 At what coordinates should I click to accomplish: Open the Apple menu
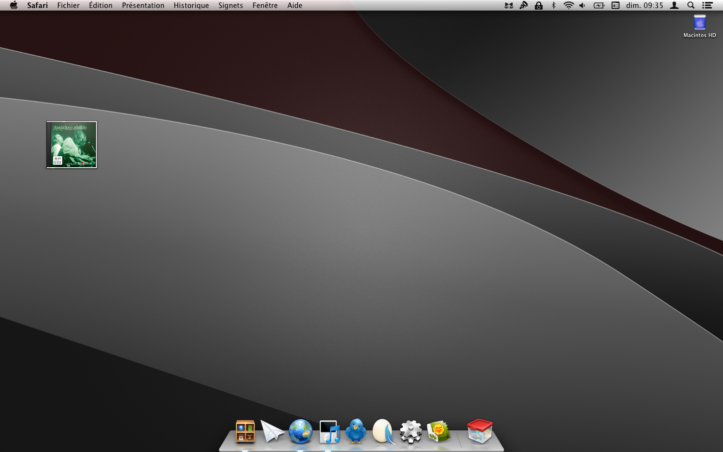click(x=14, y=6)
